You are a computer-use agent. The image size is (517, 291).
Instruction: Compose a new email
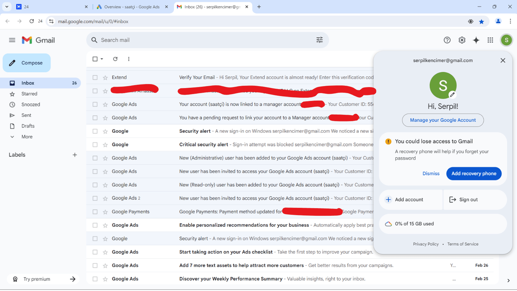26,63
